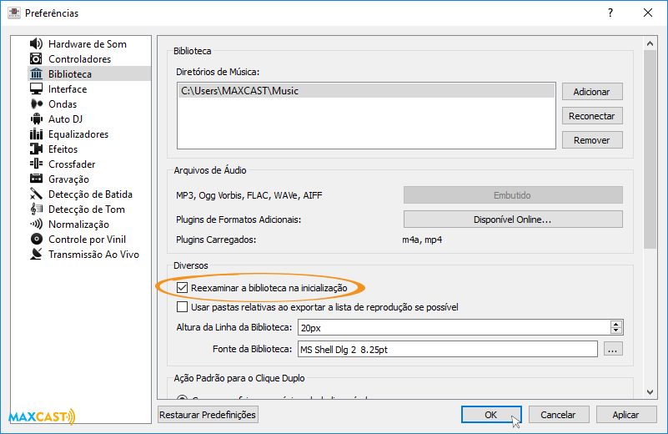The height and width of the screenshot is (434, 668).
Task: Uncheck Reexaminar a biblioteca na inicialização
Action: tap(183, 288)
